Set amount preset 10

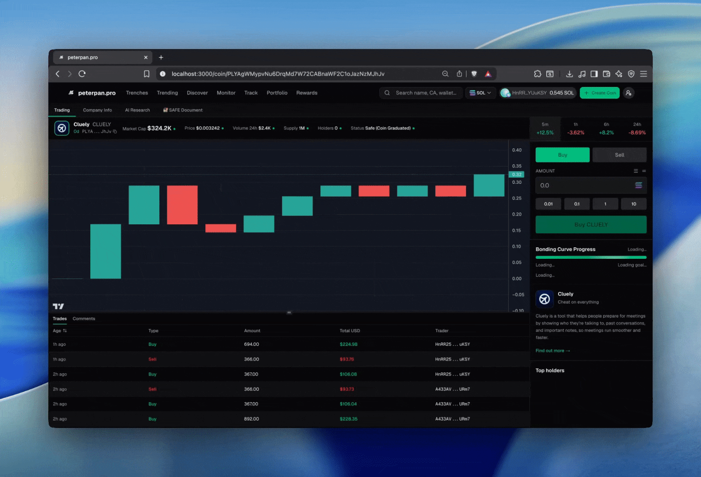634,204
